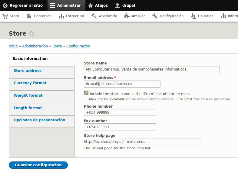
Task: Click into the Phone number field
Action: (x=120, y=112)
